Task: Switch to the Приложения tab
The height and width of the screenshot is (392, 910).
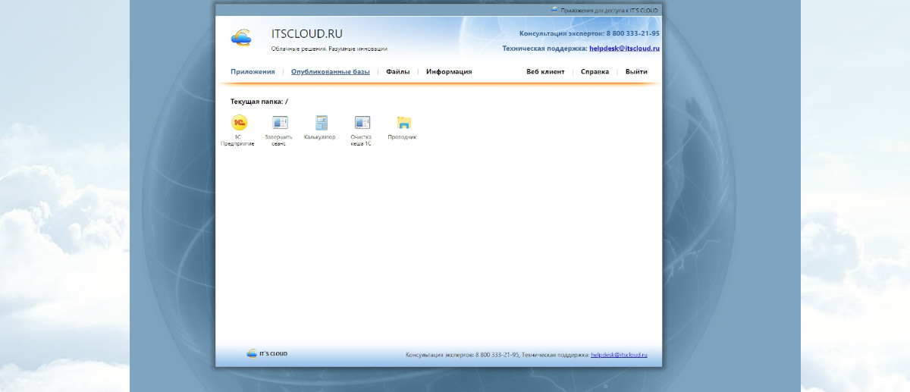Action: point(253,72)
